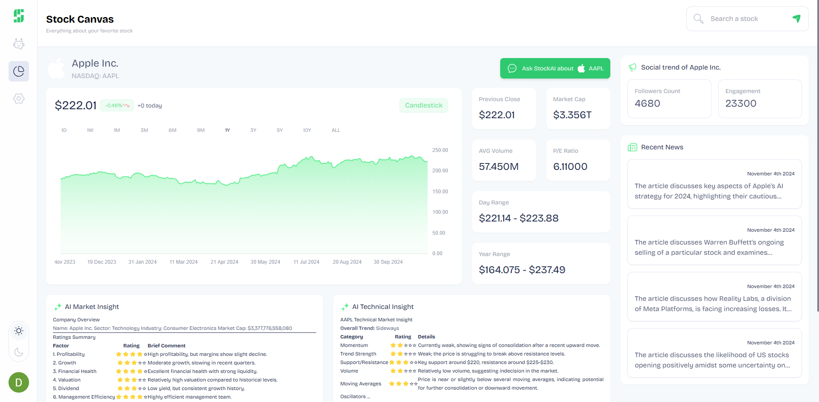The image size is (819, 402).
Task: Select the pie chart stock canvas icon
Action: point(19,71)
